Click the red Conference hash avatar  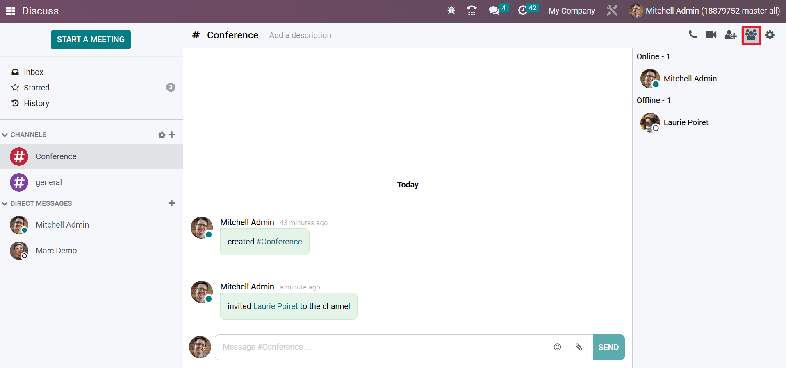coord(19,156)
